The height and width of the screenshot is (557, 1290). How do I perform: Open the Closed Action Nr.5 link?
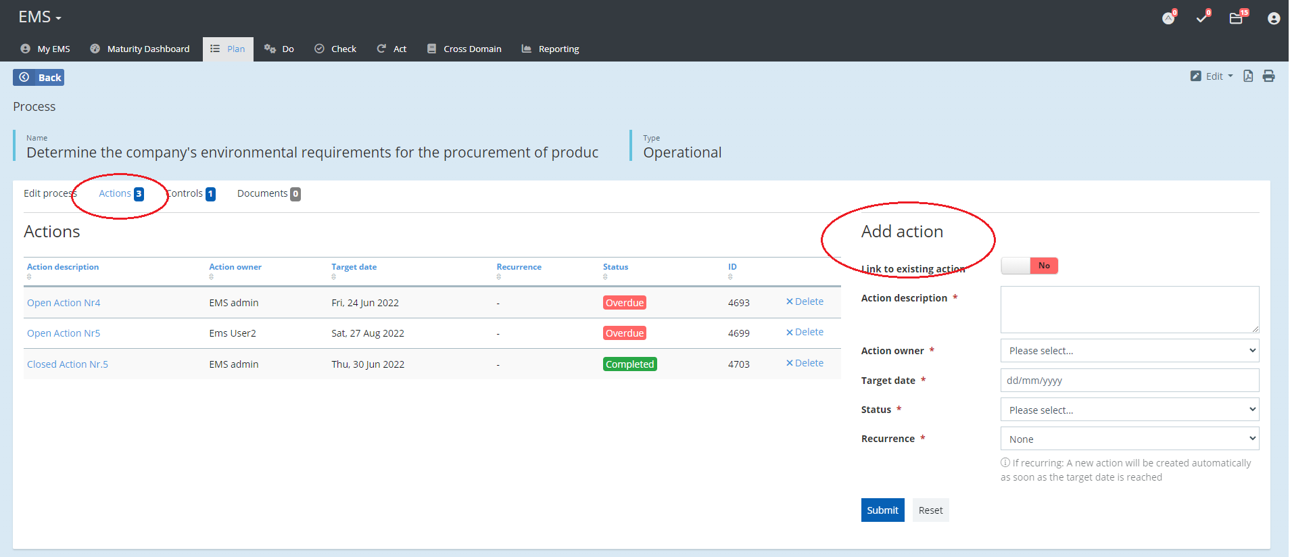click(x=68, y=364)
